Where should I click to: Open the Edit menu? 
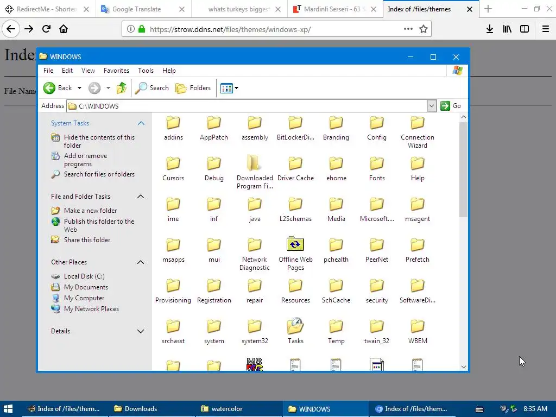coord(67,71)
